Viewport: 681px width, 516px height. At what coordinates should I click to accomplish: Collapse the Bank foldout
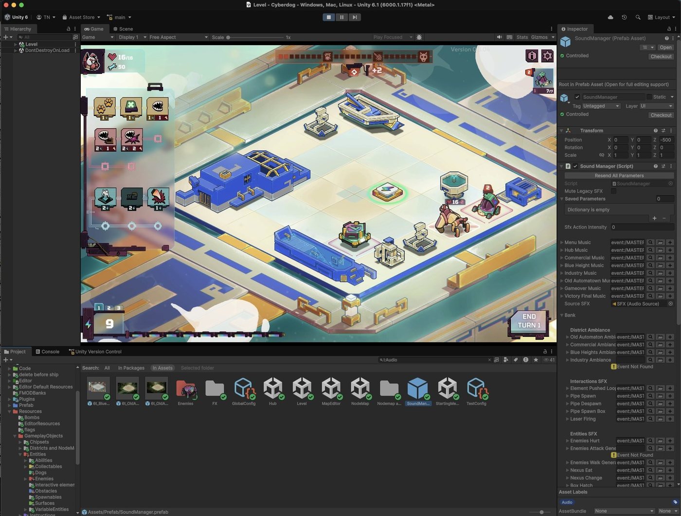pos(561,315)
